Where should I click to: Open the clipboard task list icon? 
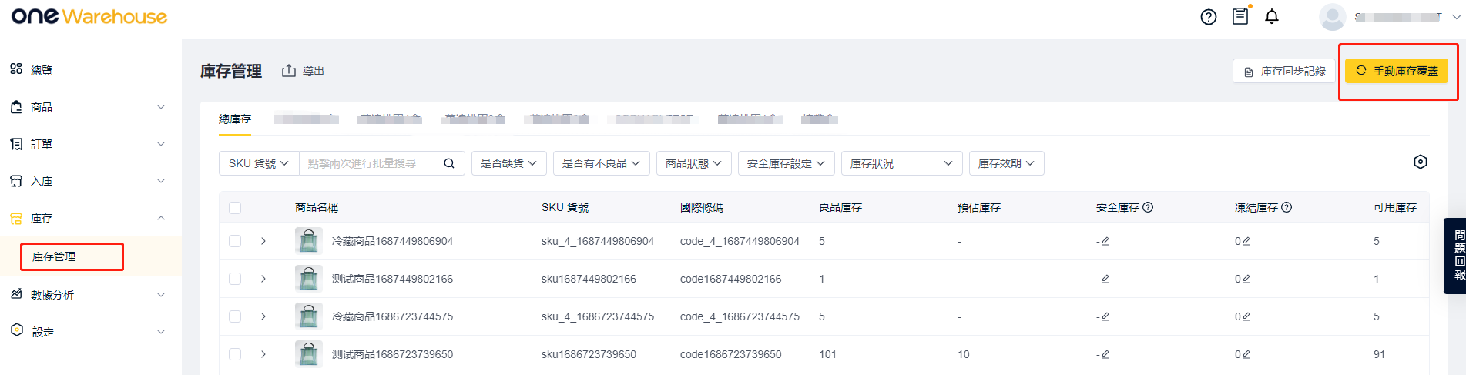1240,16
